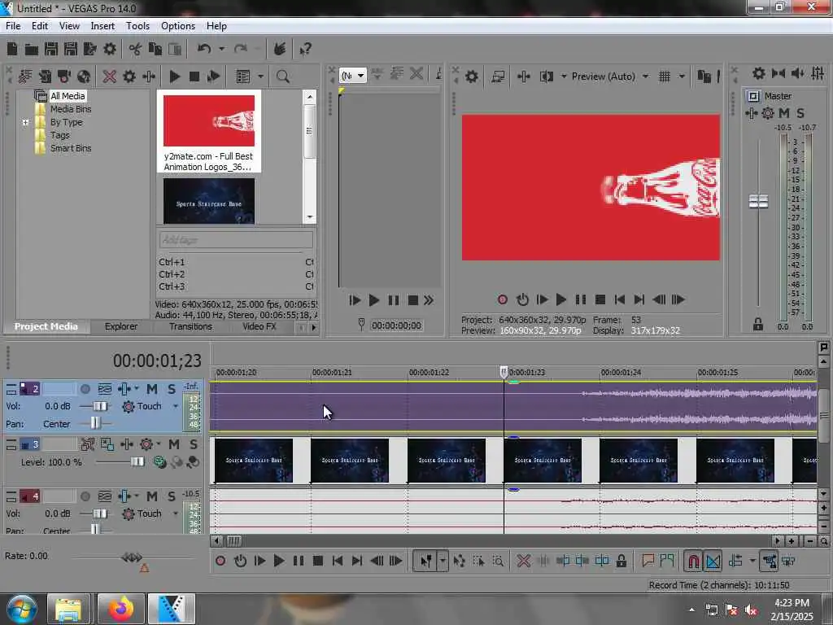Click the Copy icon in main toolbar
Image resolution: width=833 pixels, height=625 pixels.
[x=155, y=50]
